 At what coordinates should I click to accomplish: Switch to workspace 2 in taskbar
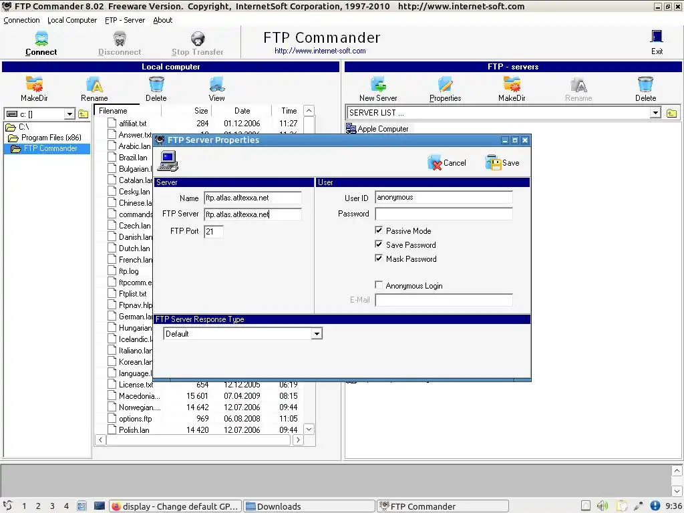[x=38, y=506]
